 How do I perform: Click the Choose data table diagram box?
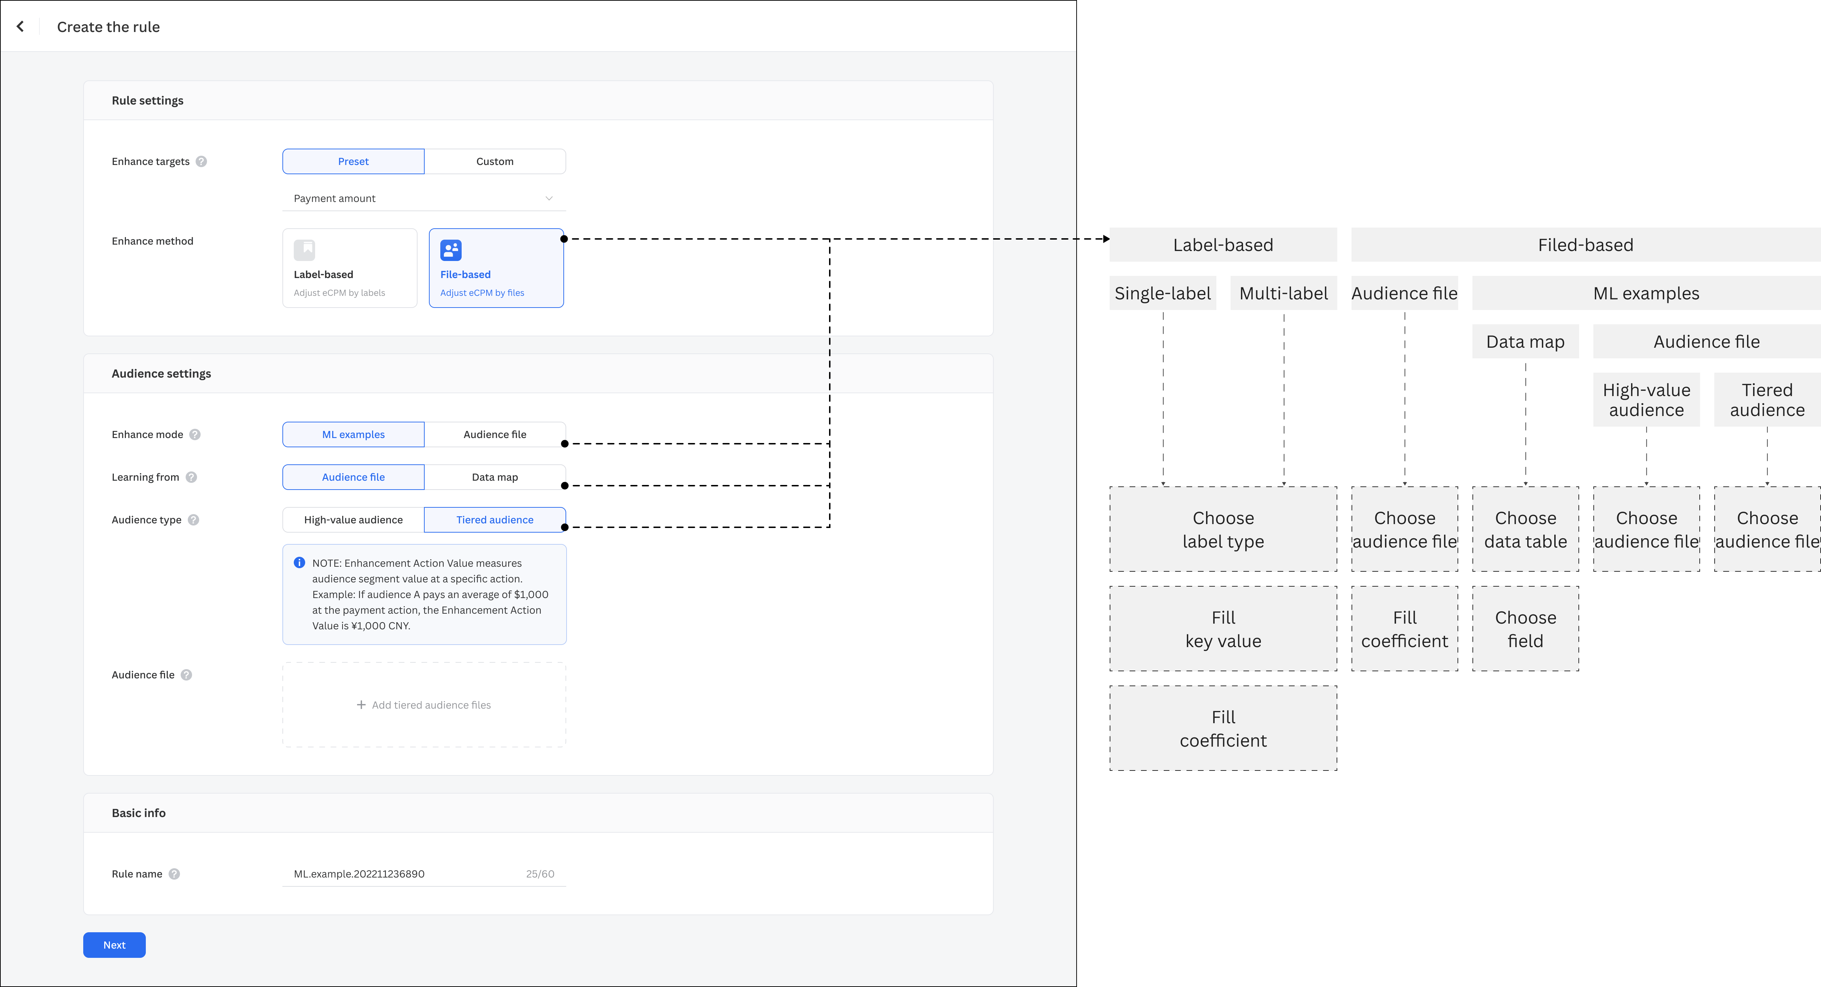1525,529
